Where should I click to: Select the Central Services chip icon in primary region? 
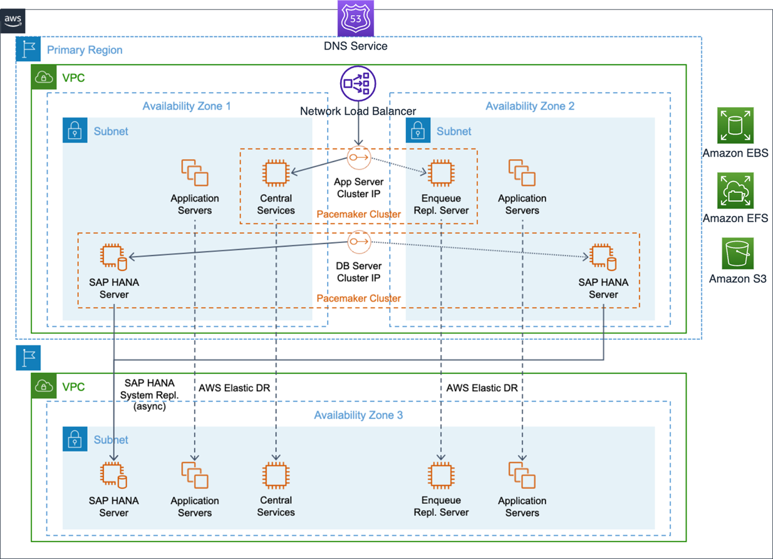[x=276, y=173]
